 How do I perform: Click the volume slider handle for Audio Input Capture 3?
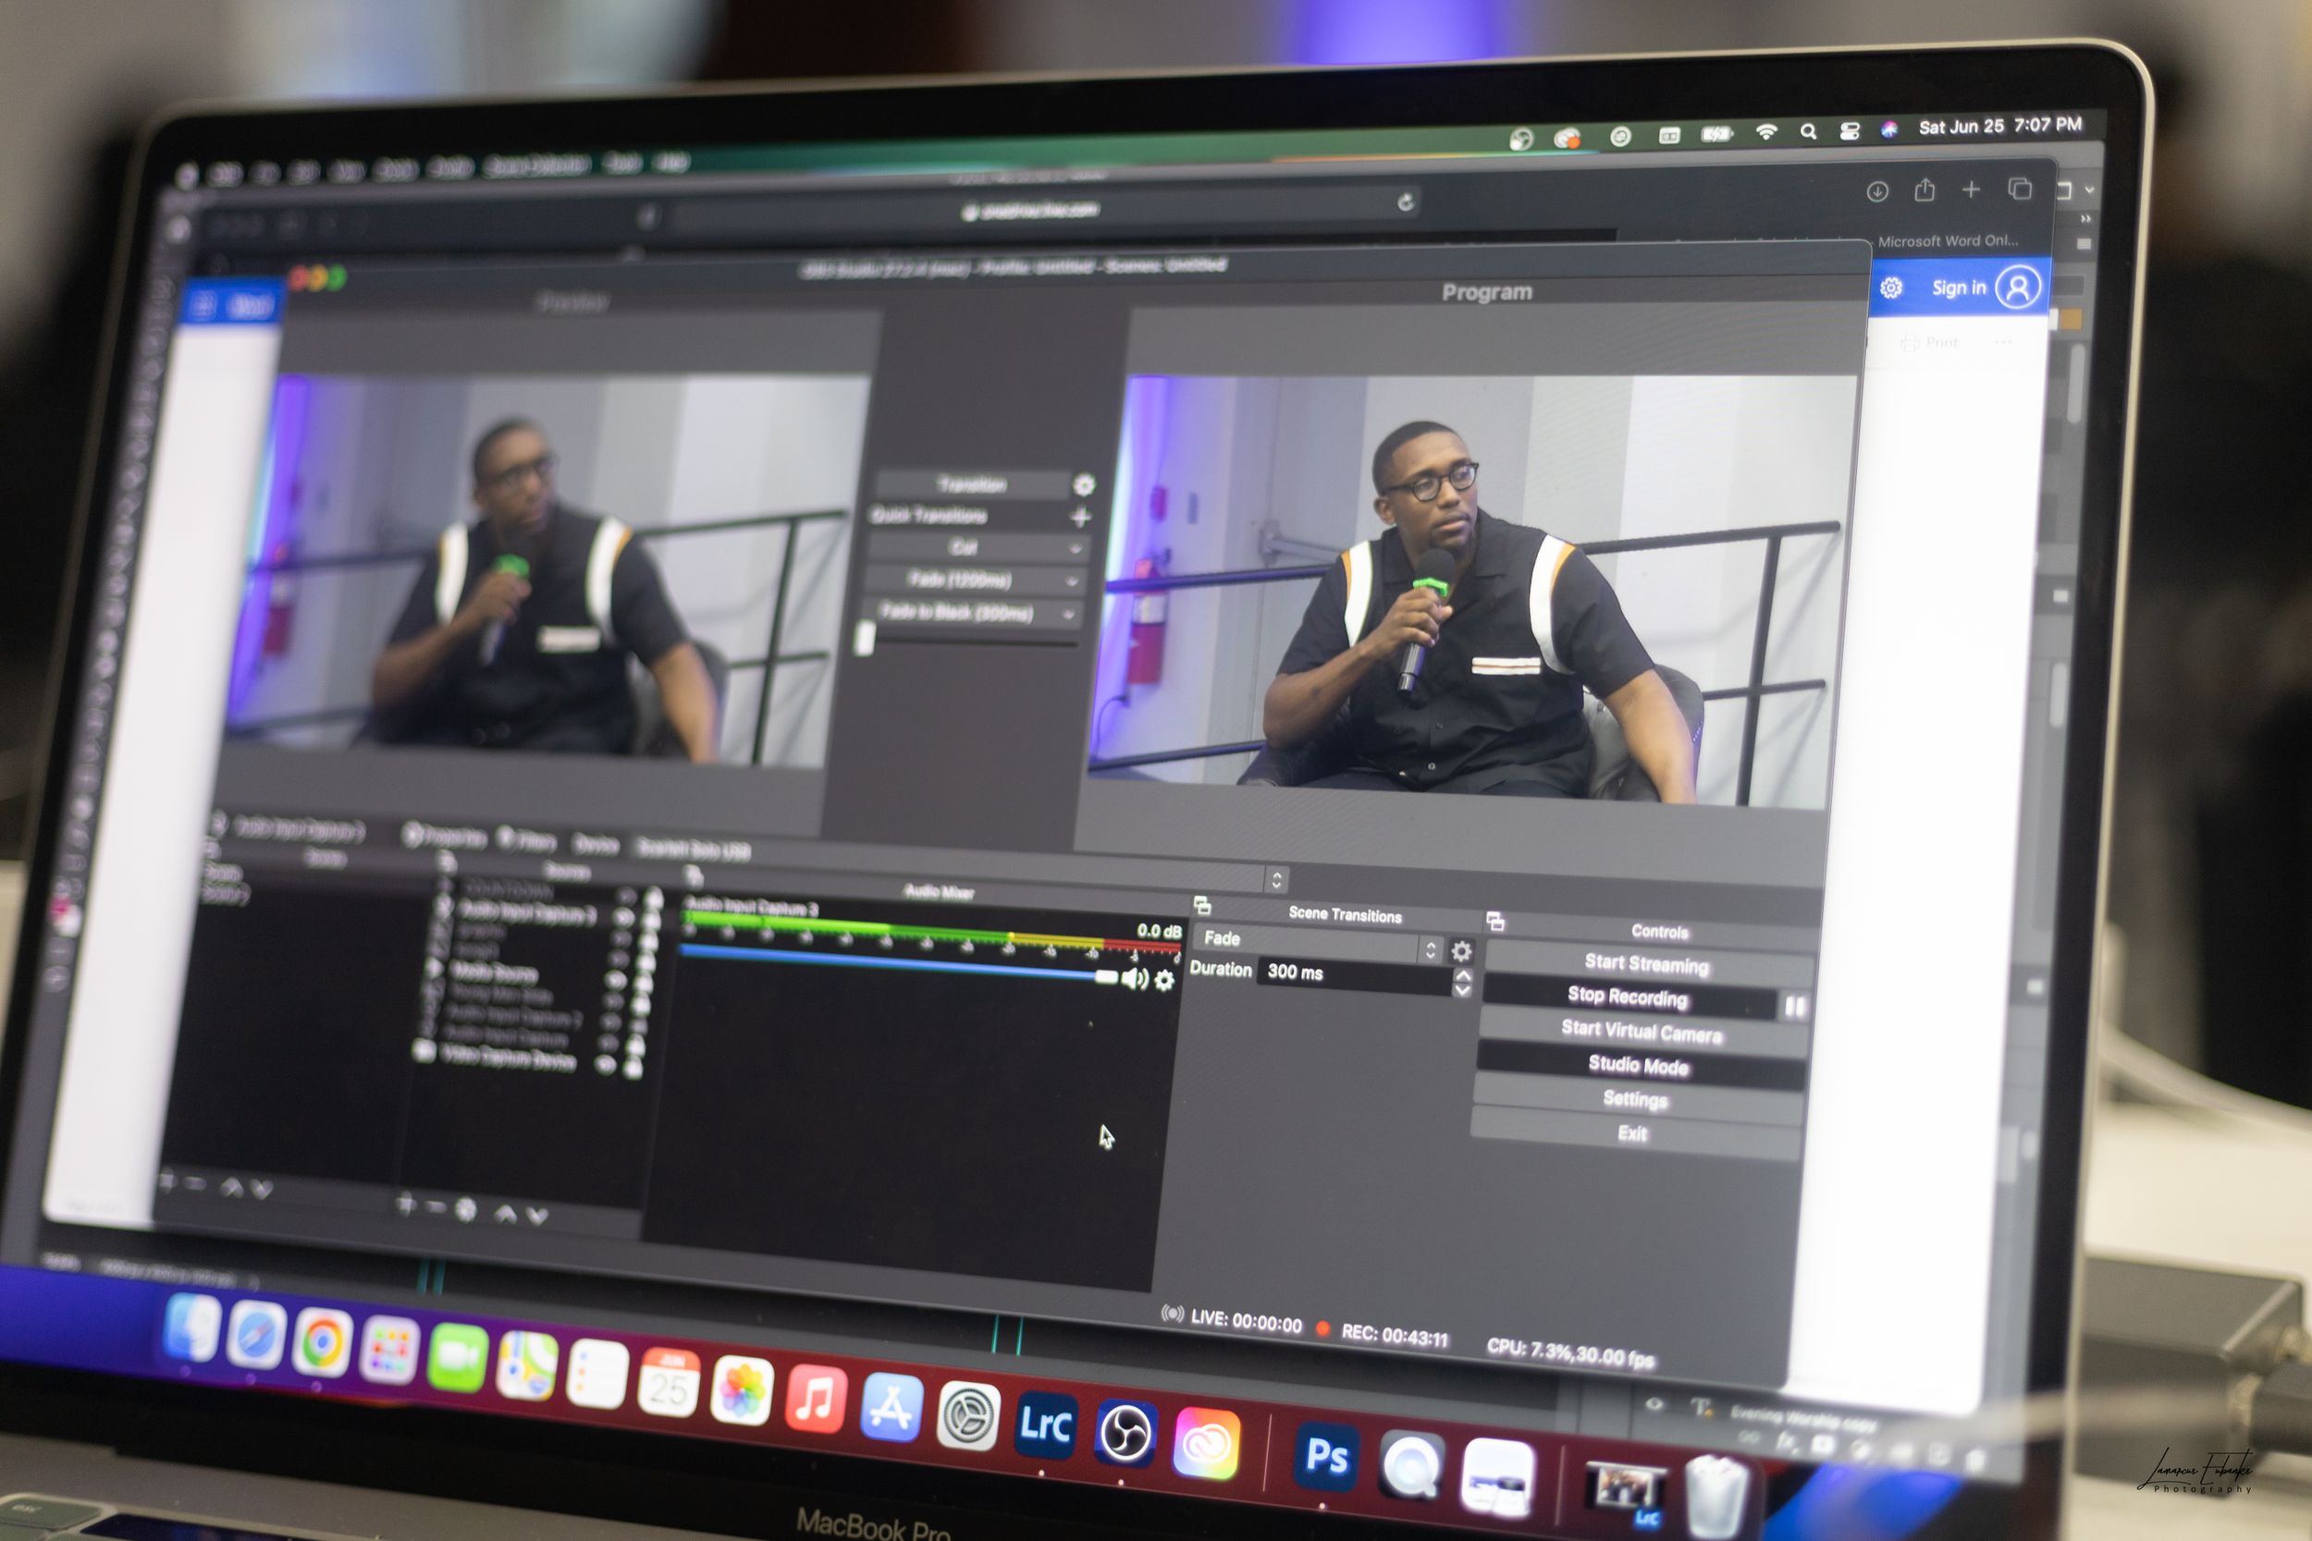coord(1106,978)
